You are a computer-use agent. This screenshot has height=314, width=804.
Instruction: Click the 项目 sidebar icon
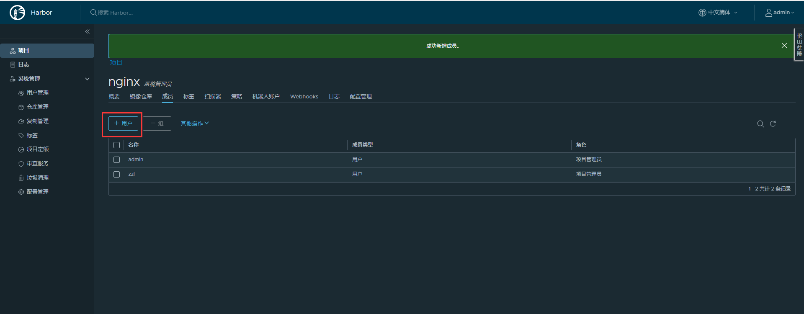point(13,51)
